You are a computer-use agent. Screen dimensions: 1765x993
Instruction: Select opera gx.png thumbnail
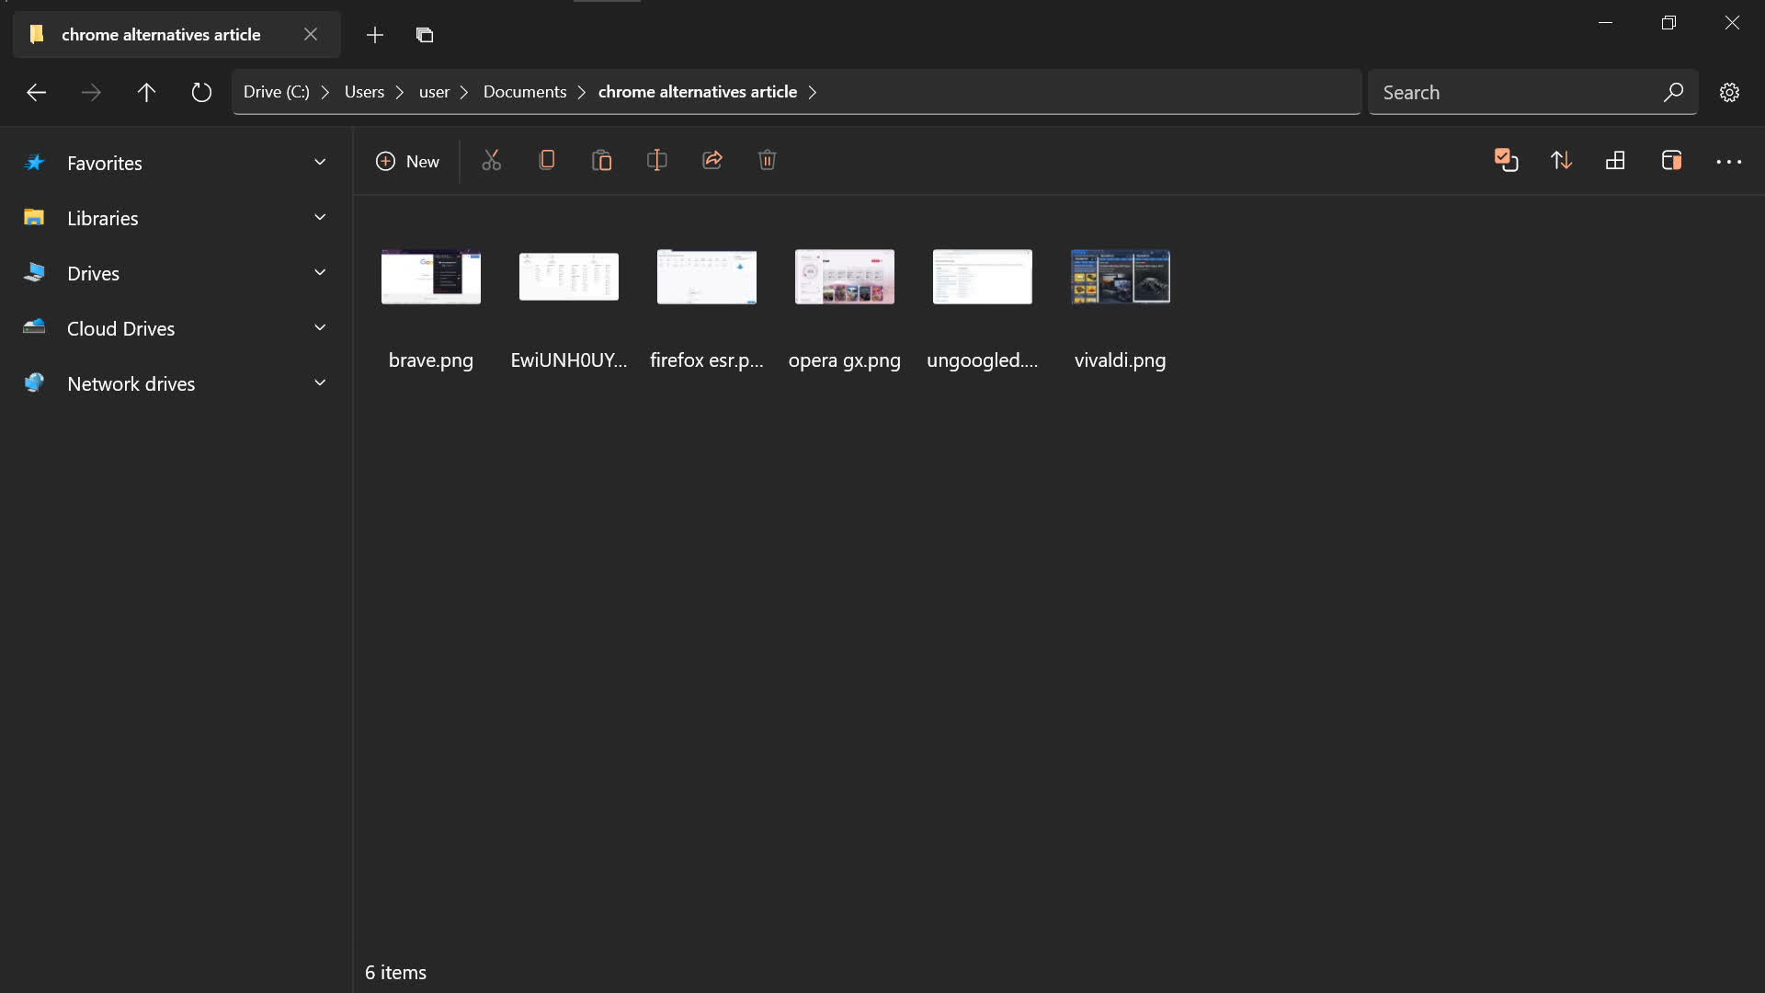845,277
